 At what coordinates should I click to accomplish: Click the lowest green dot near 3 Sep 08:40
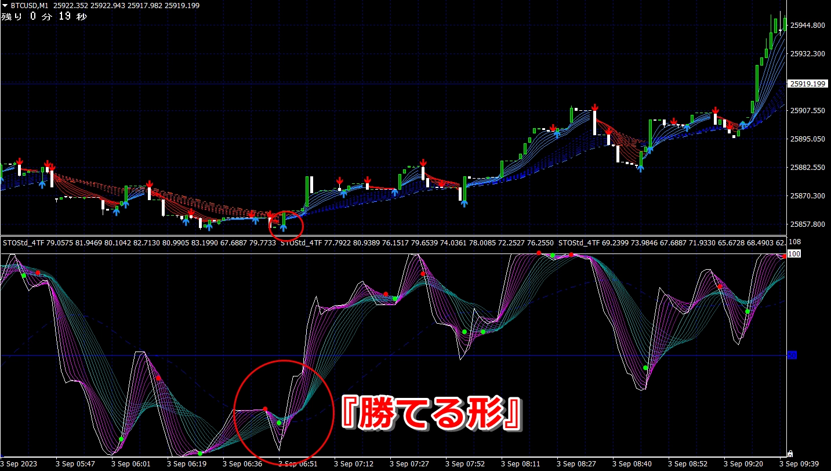(645, 368)
